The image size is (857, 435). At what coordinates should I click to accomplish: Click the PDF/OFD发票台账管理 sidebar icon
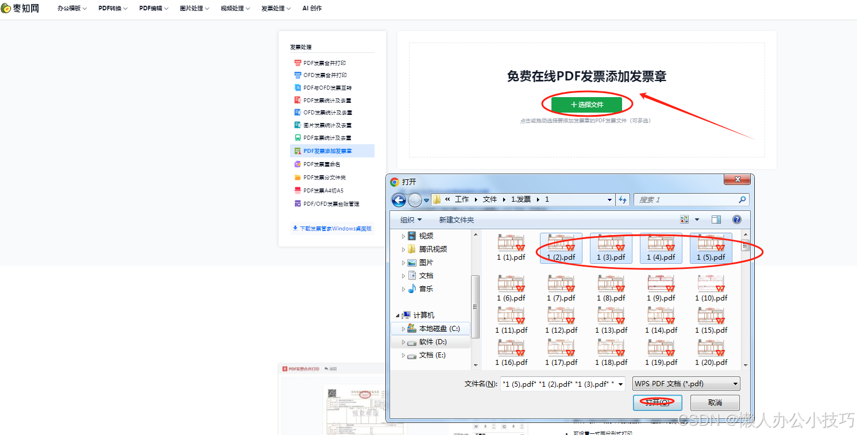pyautogui.click(x=298, y=203)
